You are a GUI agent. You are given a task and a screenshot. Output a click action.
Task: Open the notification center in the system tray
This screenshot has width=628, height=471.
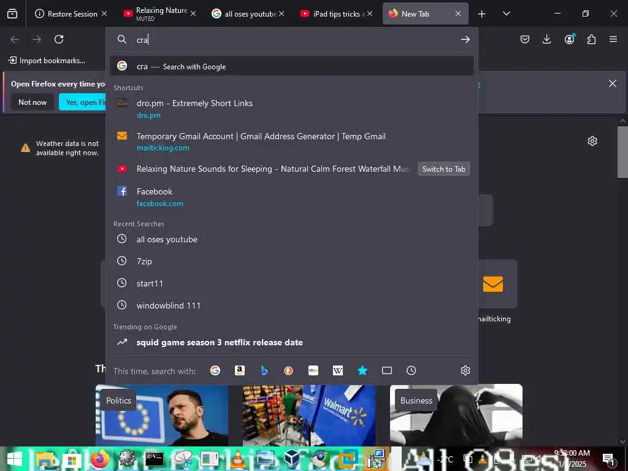click(x=608, y=459)
